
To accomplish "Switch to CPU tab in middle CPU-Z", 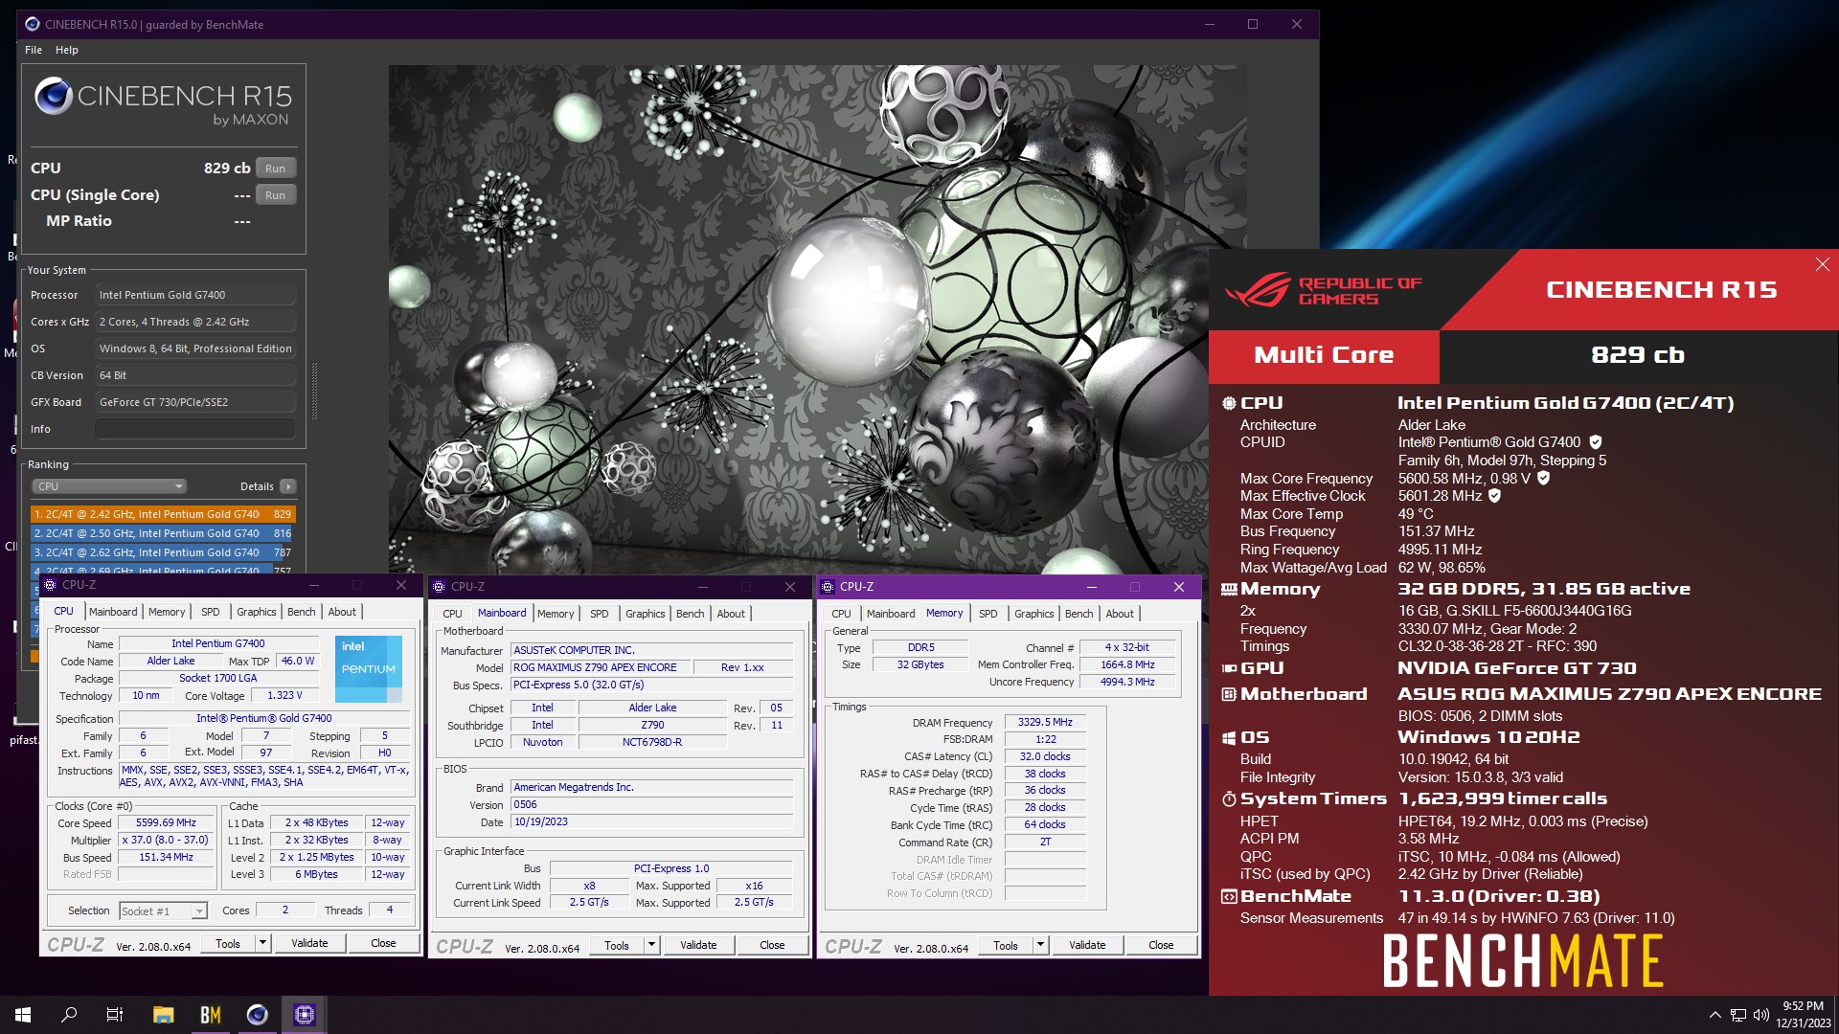I will (452, 614).
